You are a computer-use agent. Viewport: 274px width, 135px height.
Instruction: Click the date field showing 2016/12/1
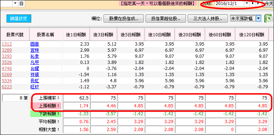tap(229, 3)
